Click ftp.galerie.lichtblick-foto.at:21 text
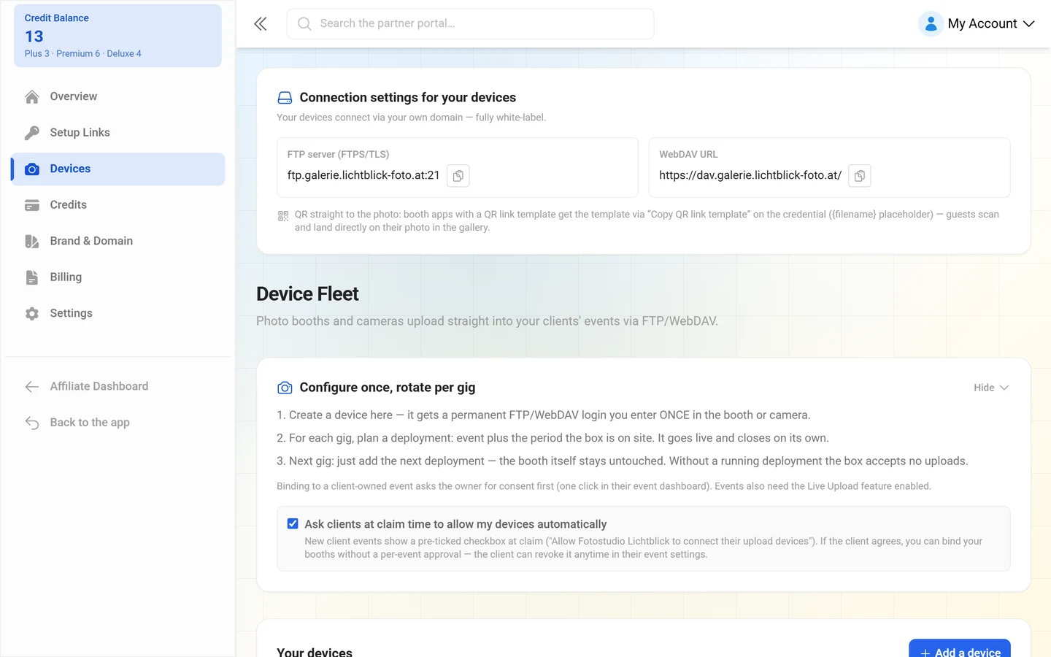The image size is (1051, 657). pyautogui.click(x=363, y=175)
